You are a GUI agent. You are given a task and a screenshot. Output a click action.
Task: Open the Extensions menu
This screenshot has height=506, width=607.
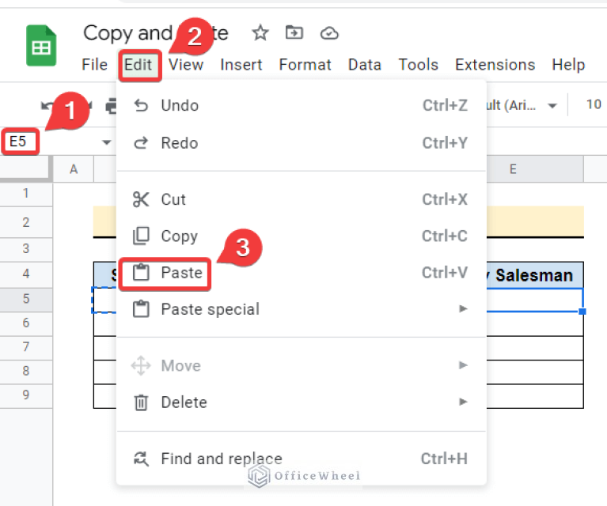click(x=495, y=65)
